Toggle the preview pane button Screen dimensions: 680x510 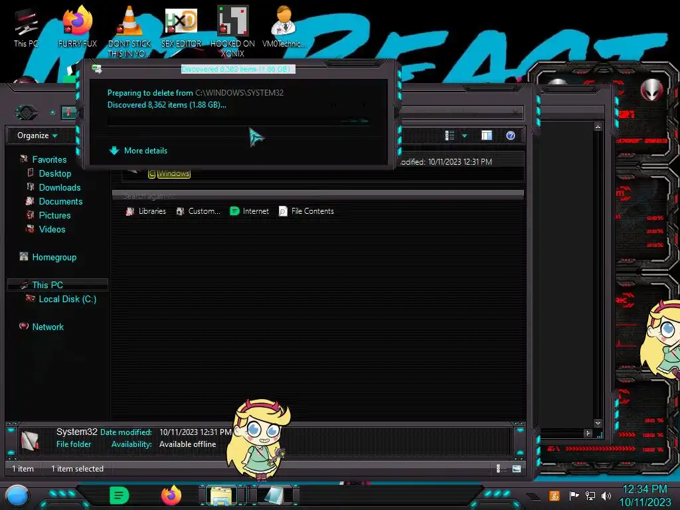(487, 135)
